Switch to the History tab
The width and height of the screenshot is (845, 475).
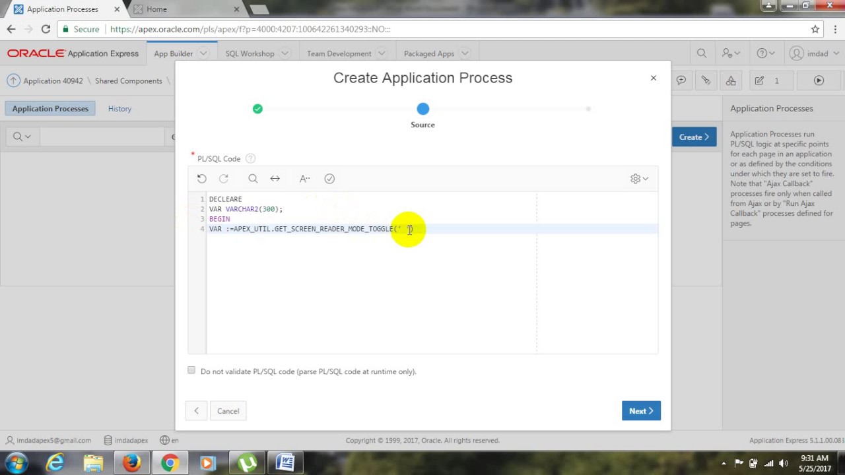(119, 109)
